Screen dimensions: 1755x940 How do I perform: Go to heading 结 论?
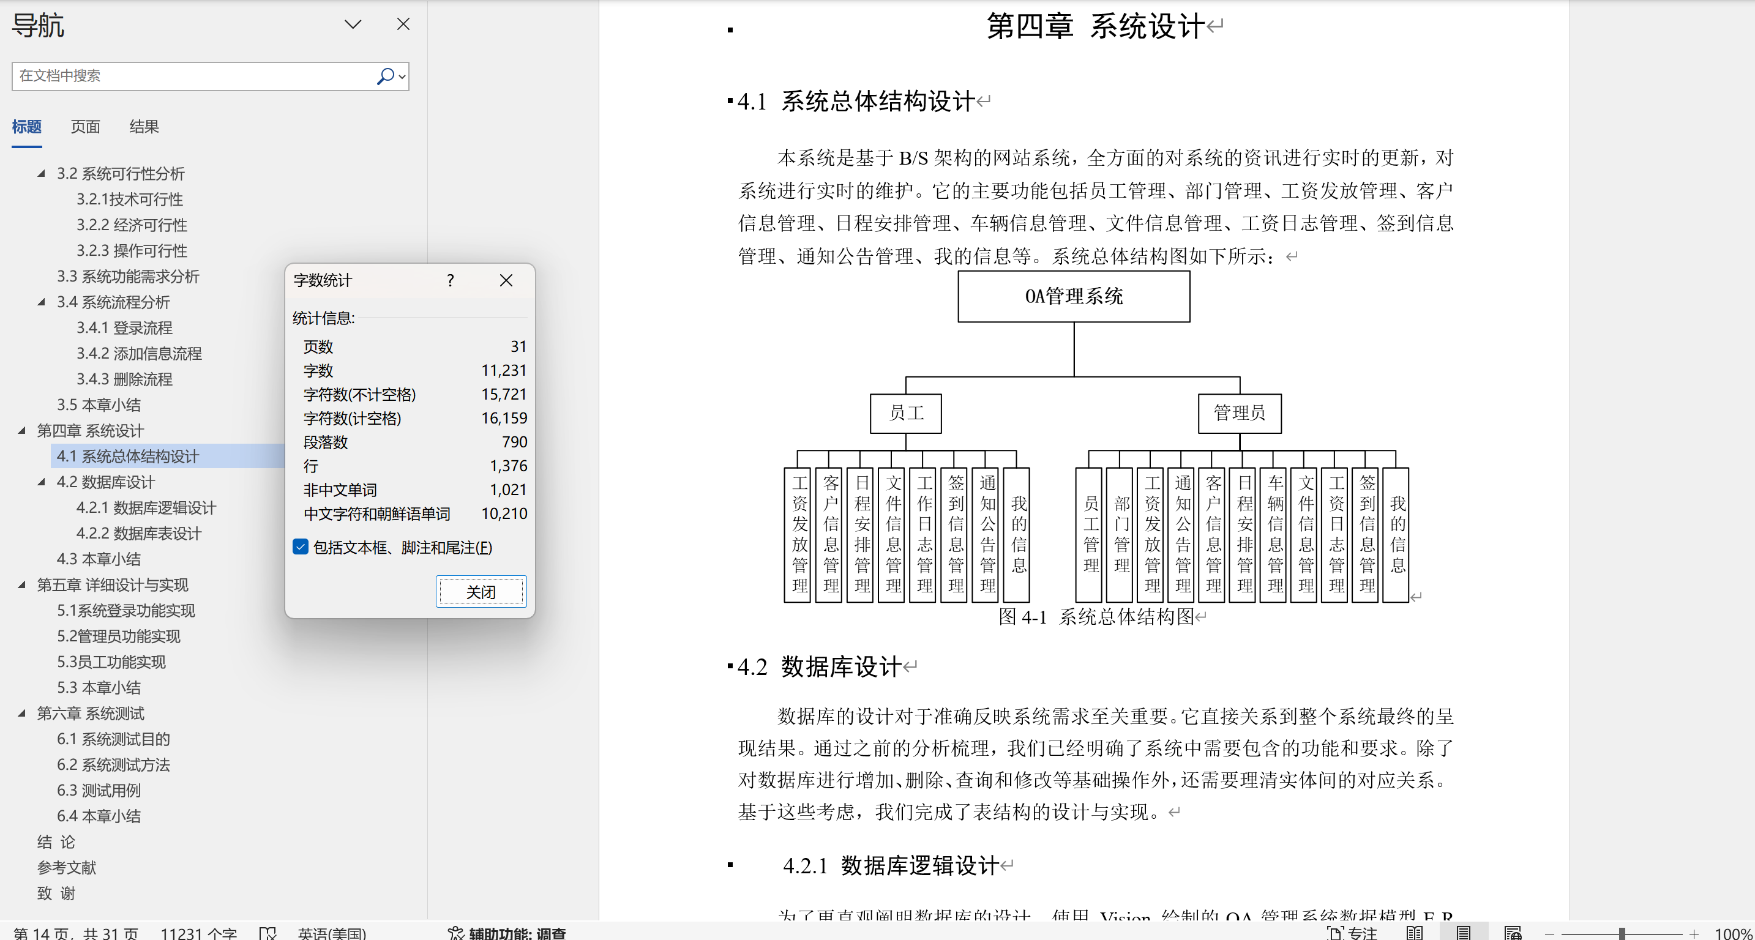tap(56, 842)
